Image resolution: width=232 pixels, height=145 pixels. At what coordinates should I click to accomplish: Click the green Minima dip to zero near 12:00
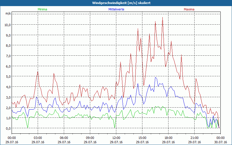(115, 128)
